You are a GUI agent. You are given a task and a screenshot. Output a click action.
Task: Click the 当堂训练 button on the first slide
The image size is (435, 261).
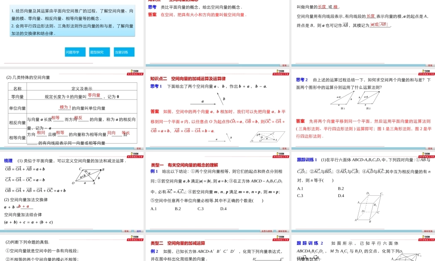(x=123, y=51)
